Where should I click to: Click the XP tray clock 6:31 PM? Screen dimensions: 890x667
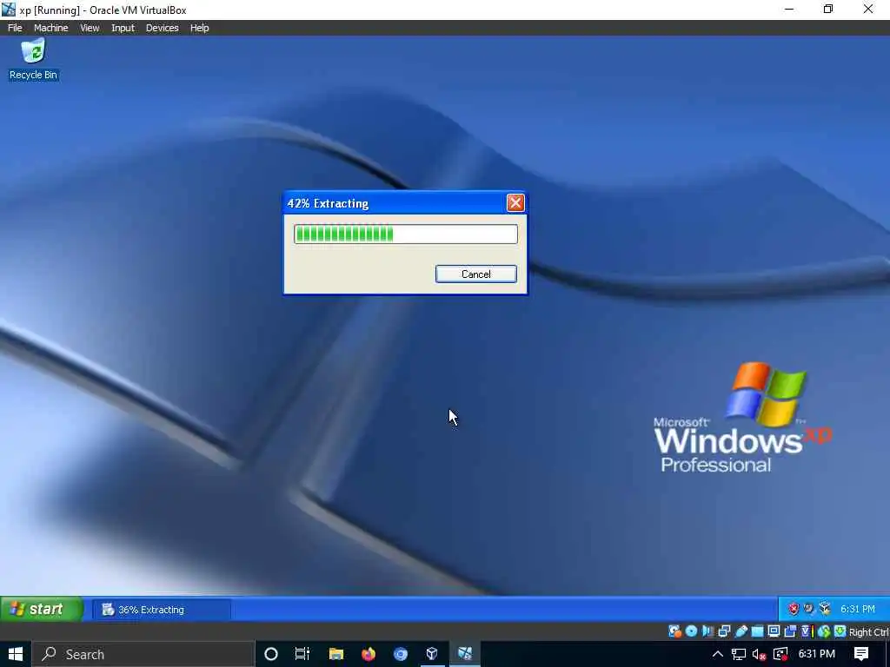(x=857, y=609)
